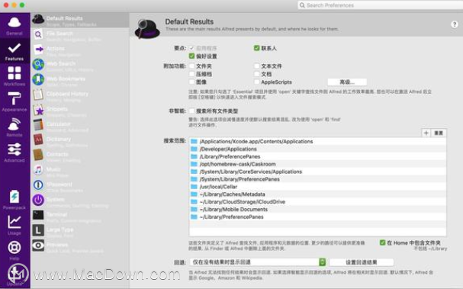Image resolution: width=463 pixels, height=289 pixels.
Task: Select ~/Library/CloudStorage/iCloudDrive row
Action: click(318, 202)
